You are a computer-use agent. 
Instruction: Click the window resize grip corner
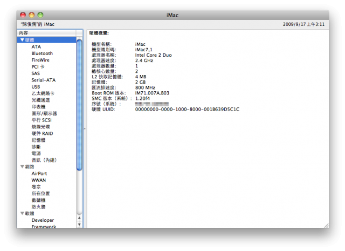click(327, 226)
